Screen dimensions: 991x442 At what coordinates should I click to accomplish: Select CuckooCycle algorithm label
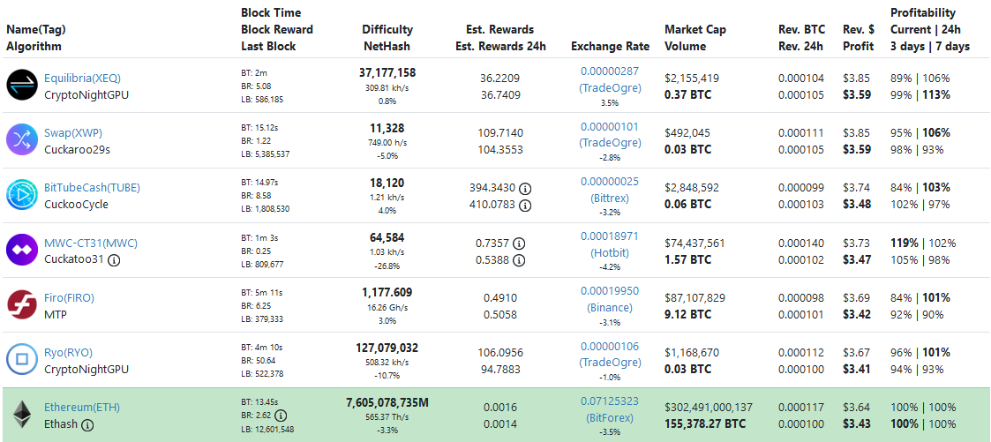coord(76,205)
